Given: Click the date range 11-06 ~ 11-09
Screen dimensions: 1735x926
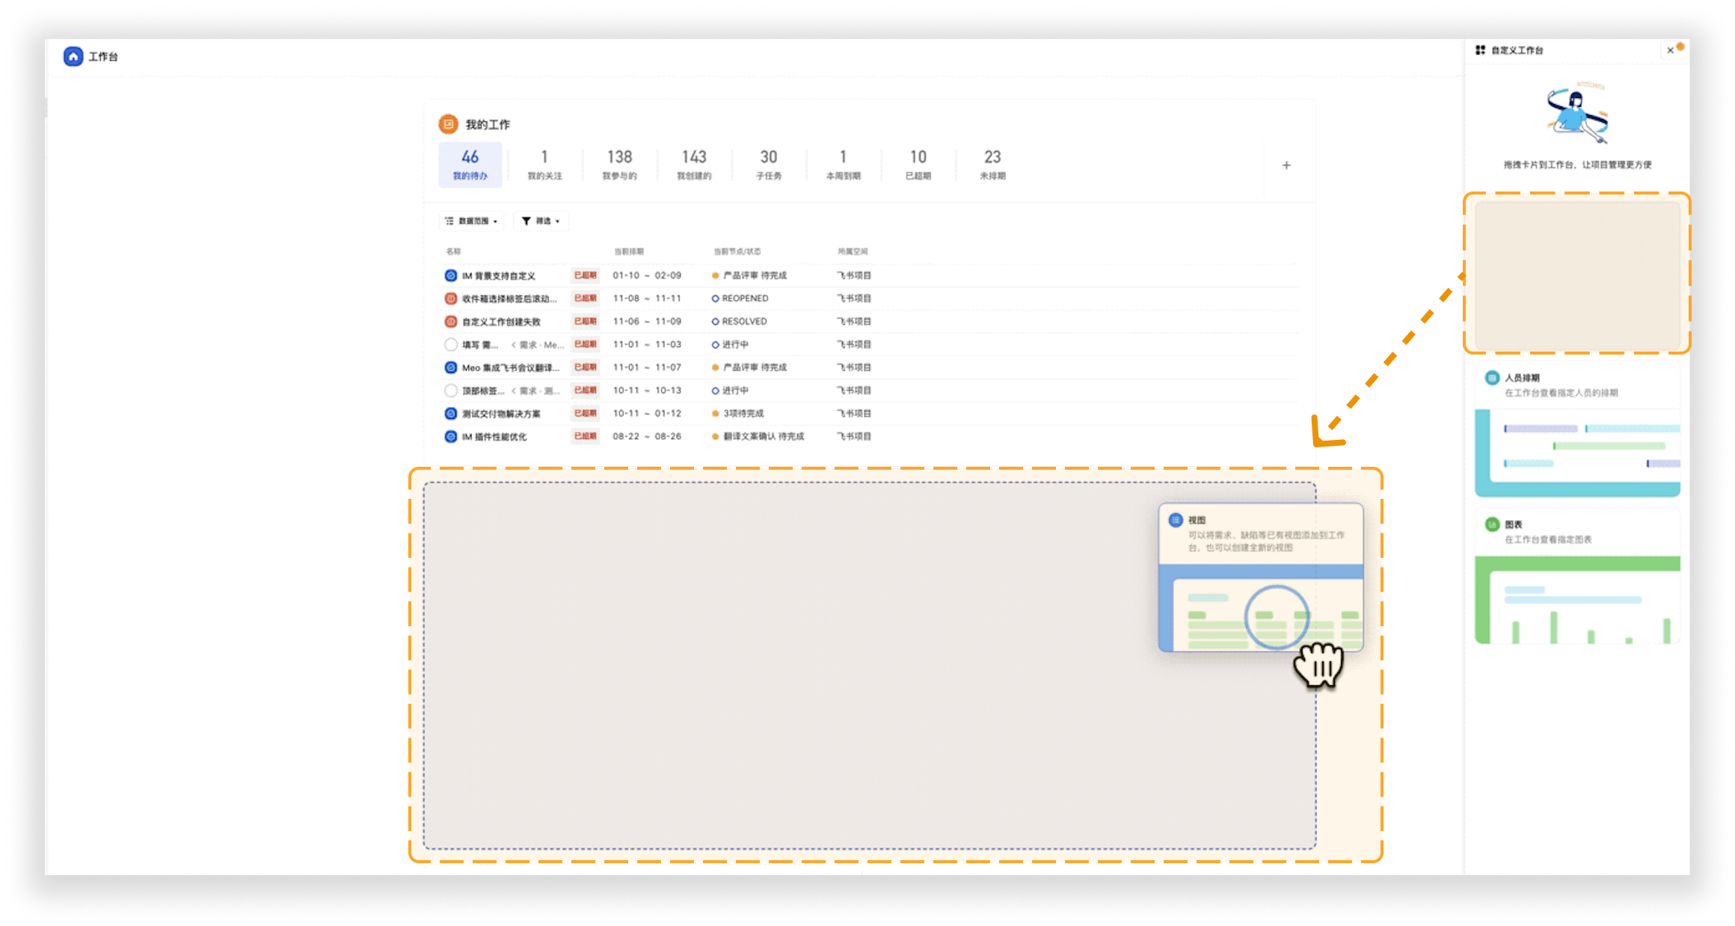Looking at the screenshot, I should point(647,322).
